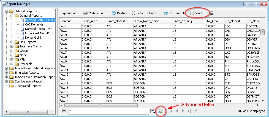Expand the Group folder
This screenshot has width=269, height=117.
[12, 51]
